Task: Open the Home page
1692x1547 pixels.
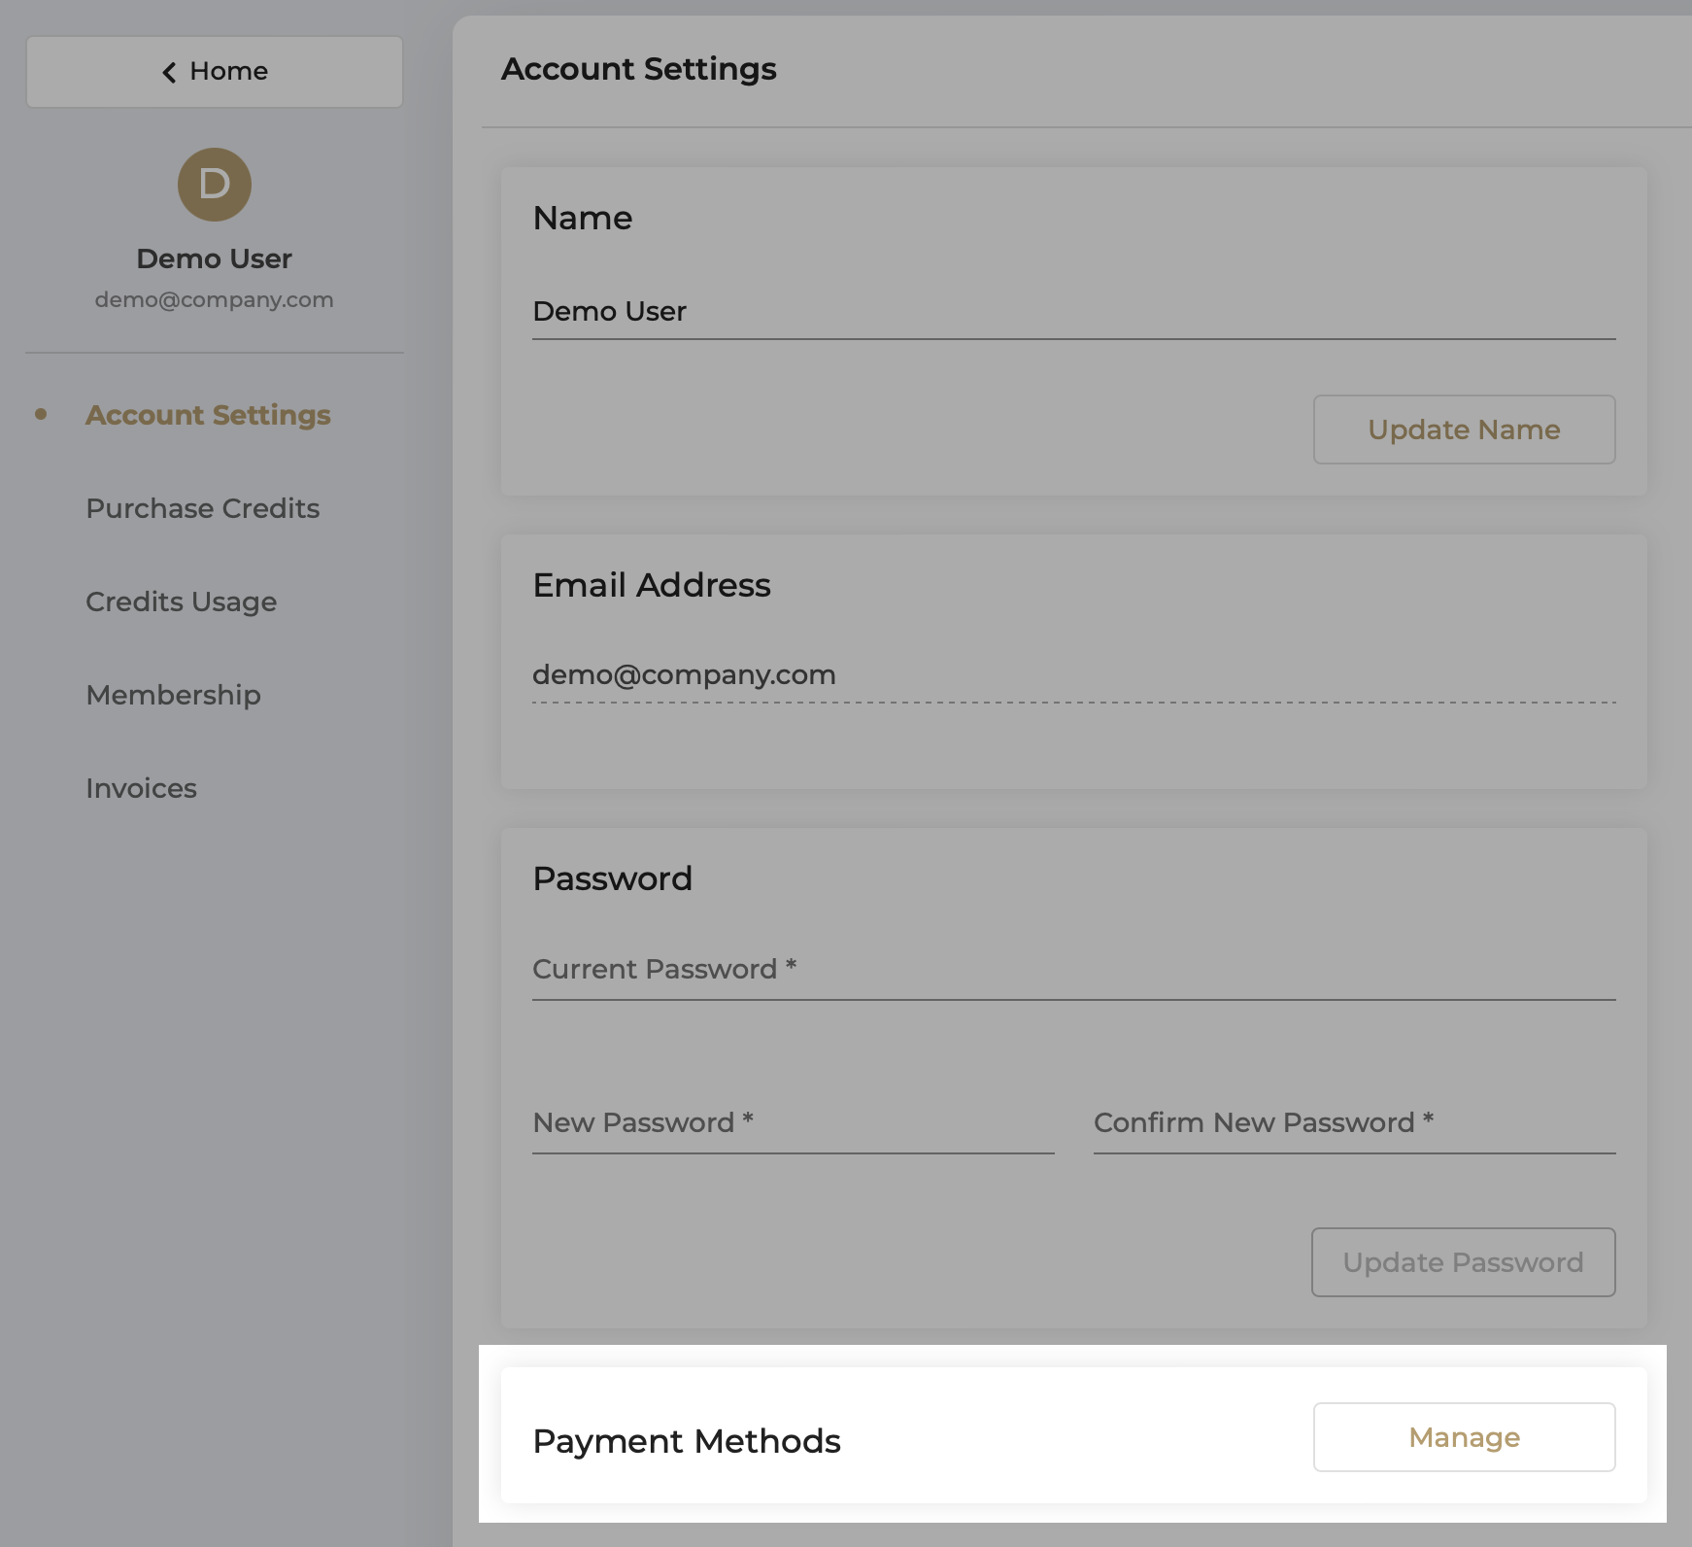Action: 214,71
